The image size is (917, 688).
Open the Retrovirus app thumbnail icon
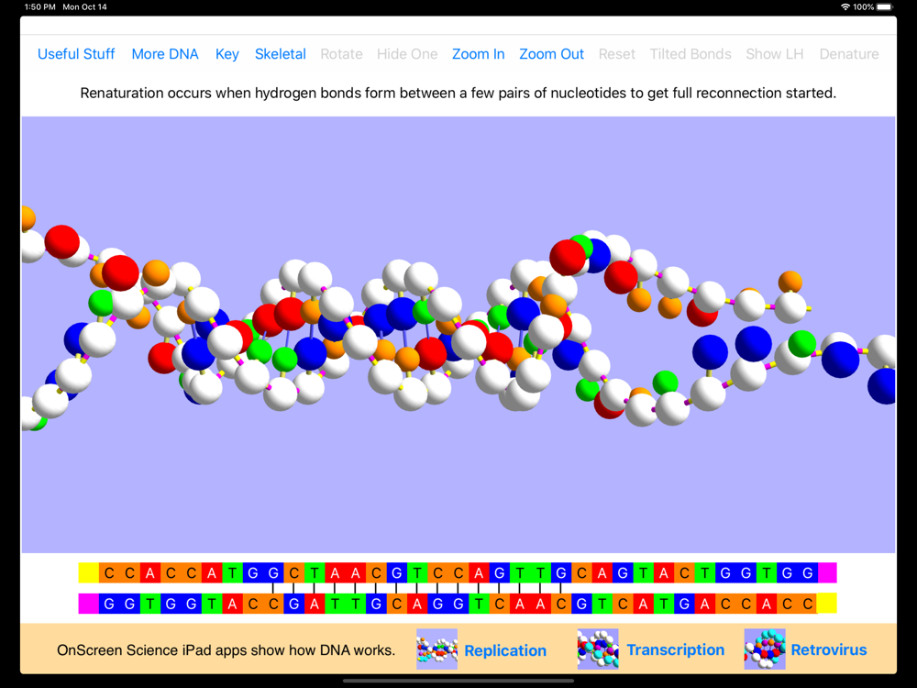pos(765,649)
